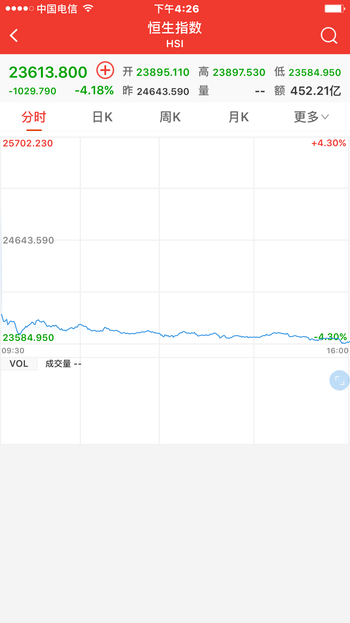The width and height of the screenshot is (350, 623).
Task: Switch to the 日K tab
Action: [x=103, y=117]
